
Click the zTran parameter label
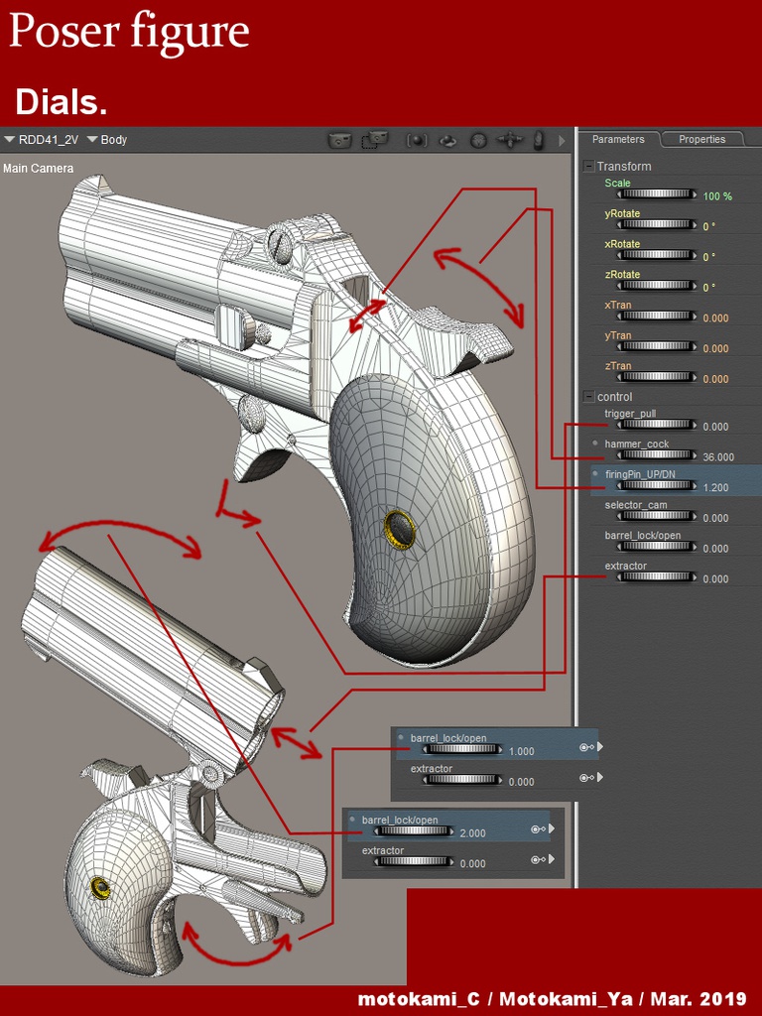[x=617, y=365]
